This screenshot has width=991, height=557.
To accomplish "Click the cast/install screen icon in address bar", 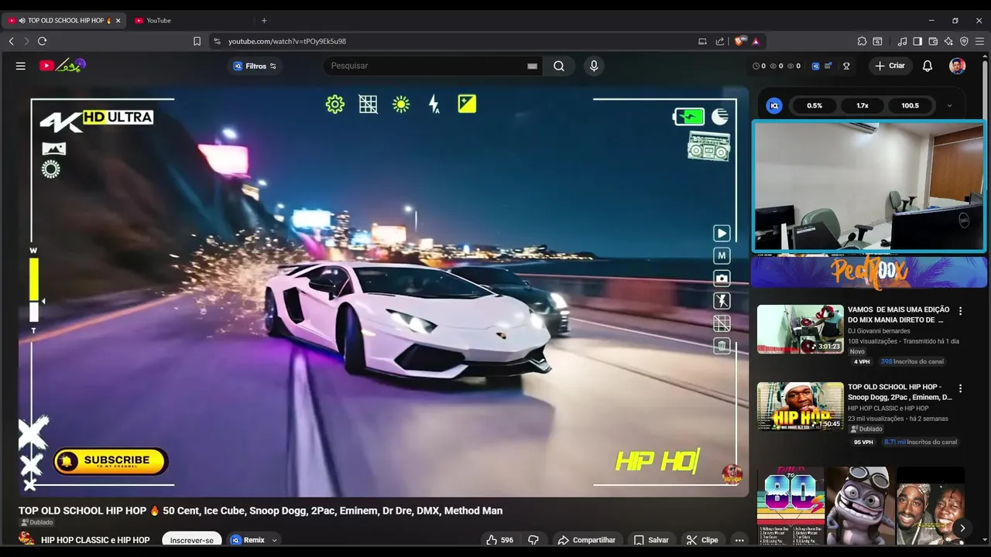I will (x=702, y=41).
